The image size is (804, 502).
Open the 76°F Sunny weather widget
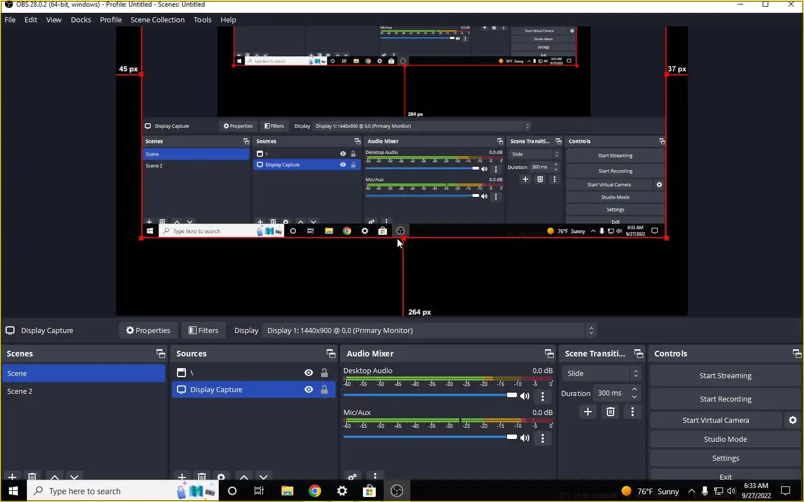pyautogui.click(x=650, y=491)
